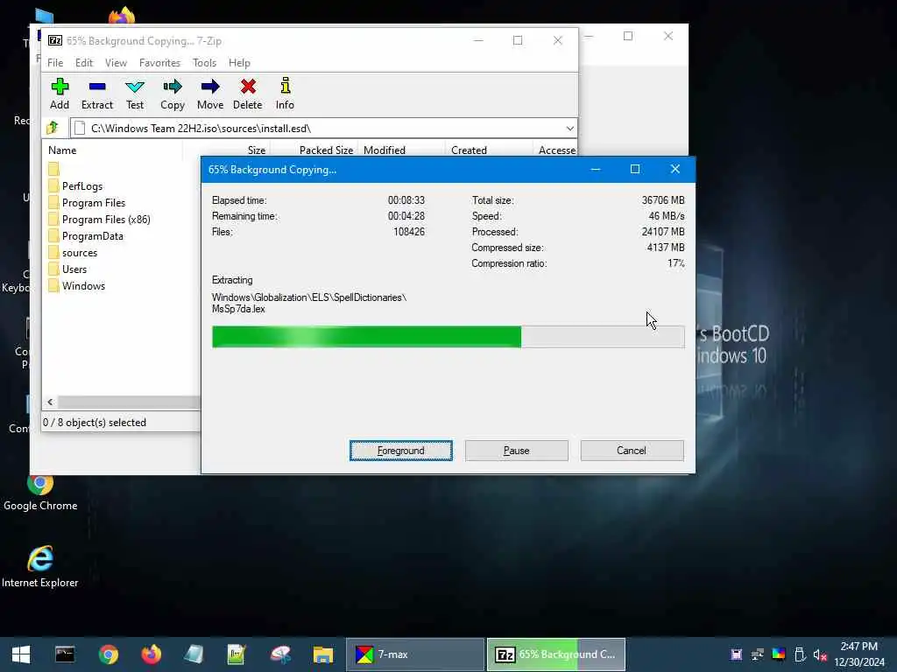Open the File Explorer taskbar icon
The image size is (897, 672).
point(322,654)
